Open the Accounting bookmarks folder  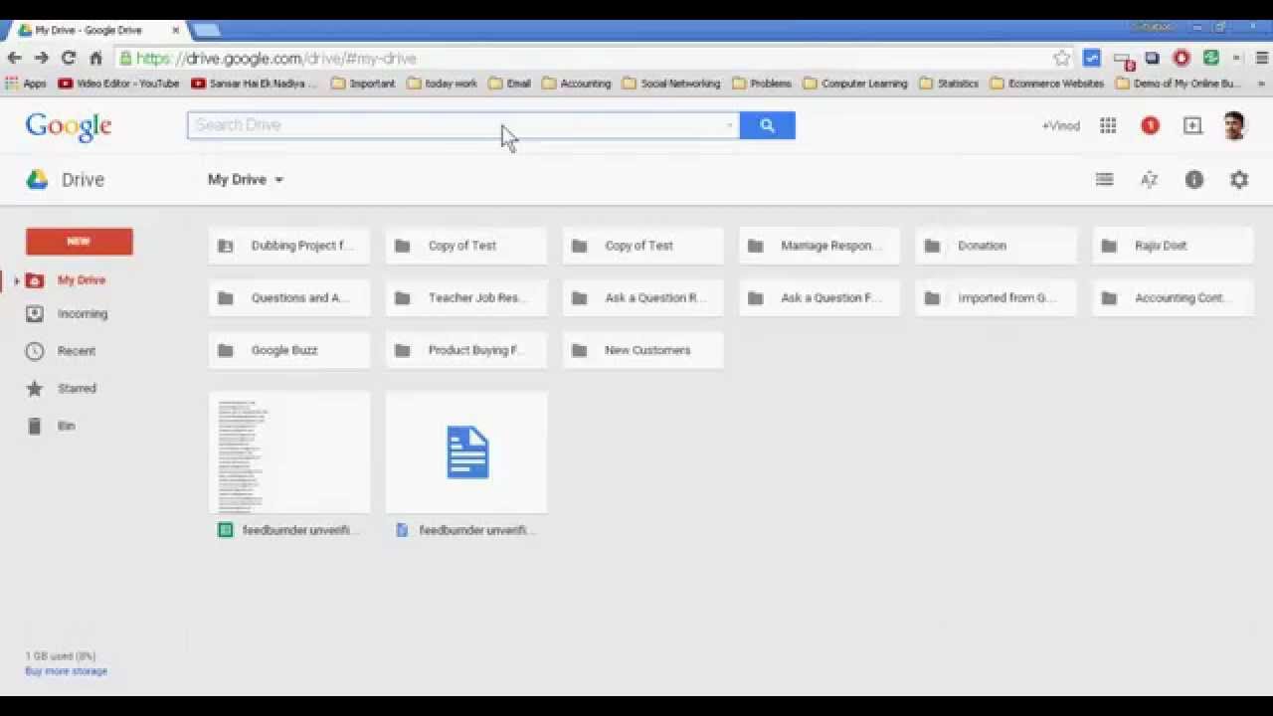click(576, 84)
